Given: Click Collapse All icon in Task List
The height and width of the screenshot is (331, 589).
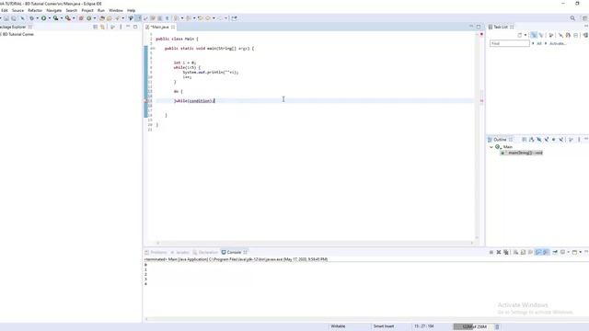Looking at the screenshot, I should click(576, 35).
